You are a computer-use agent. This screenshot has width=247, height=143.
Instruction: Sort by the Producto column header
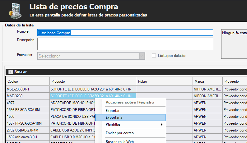pyautogui.click(x=93, y=81)
